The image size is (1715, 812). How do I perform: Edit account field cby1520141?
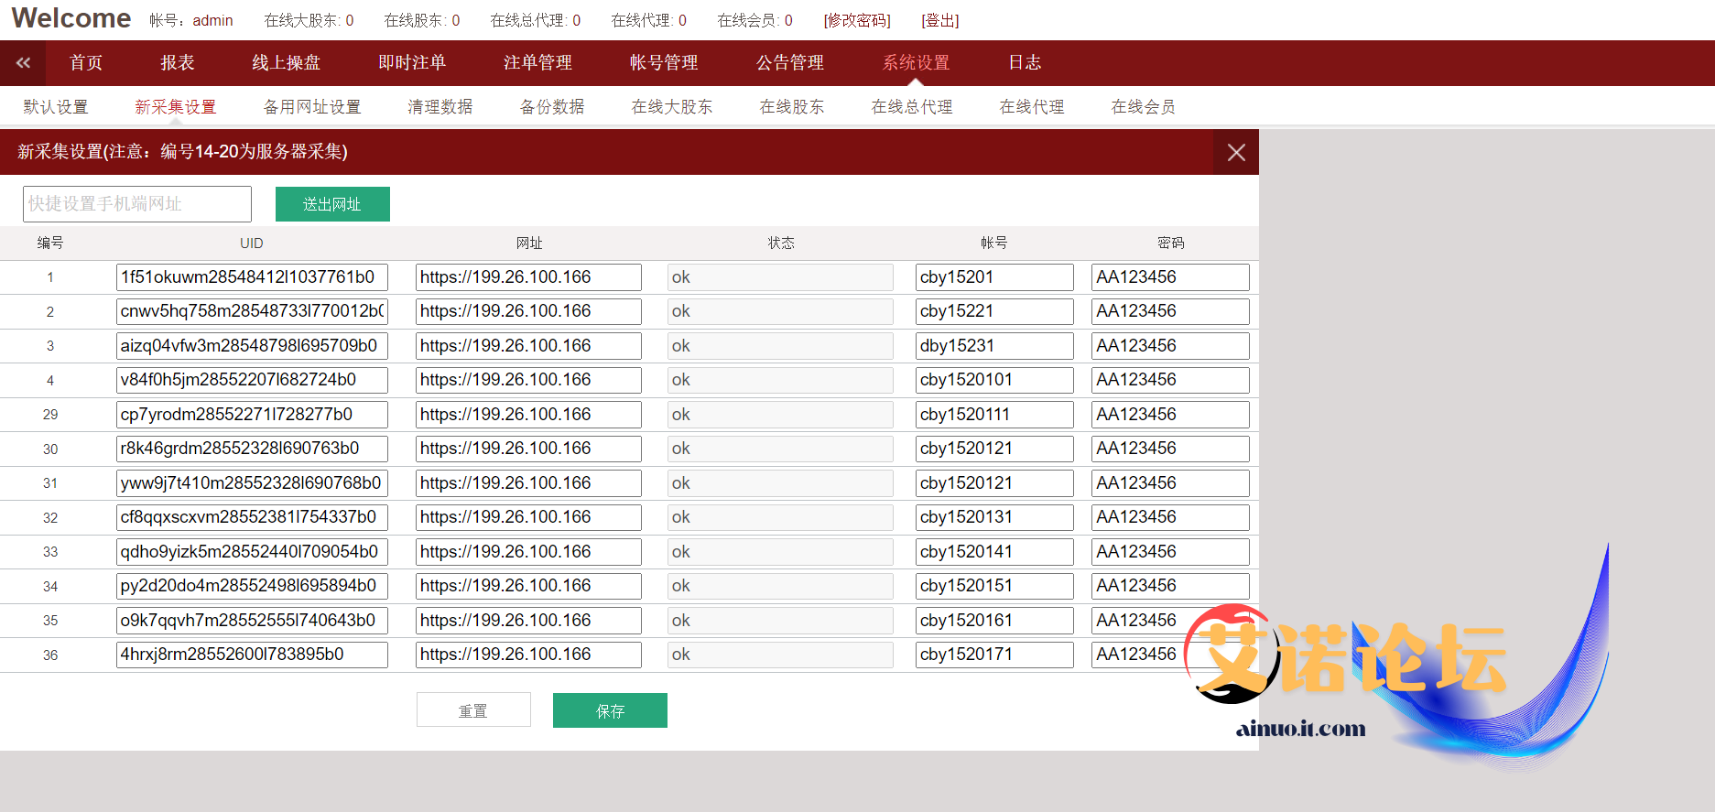point(994,552)
